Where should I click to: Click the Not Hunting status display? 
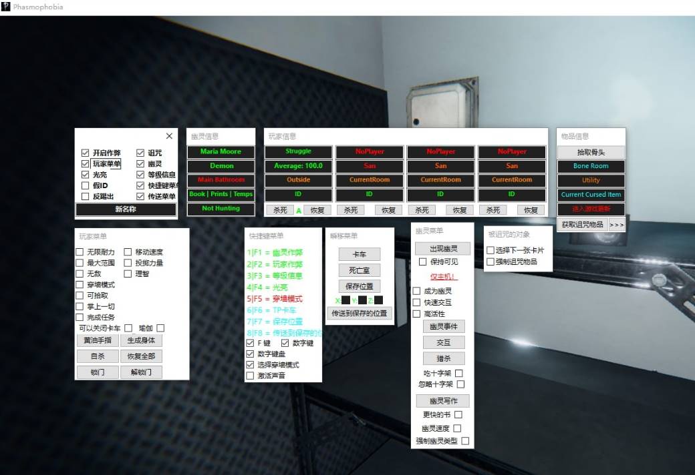click(x=221, y=209)
